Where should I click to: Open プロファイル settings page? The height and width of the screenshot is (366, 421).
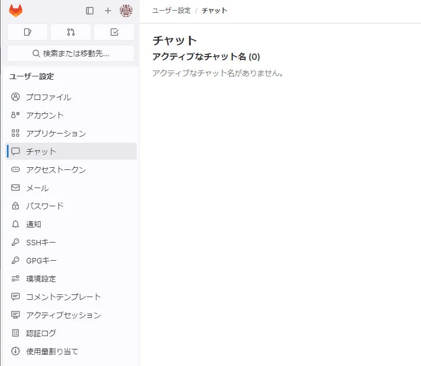click(x=48, y=97)
